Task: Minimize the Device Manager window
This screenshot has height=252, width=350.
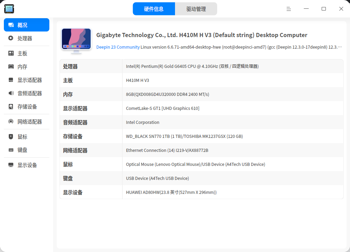Action: coord(306,9)
